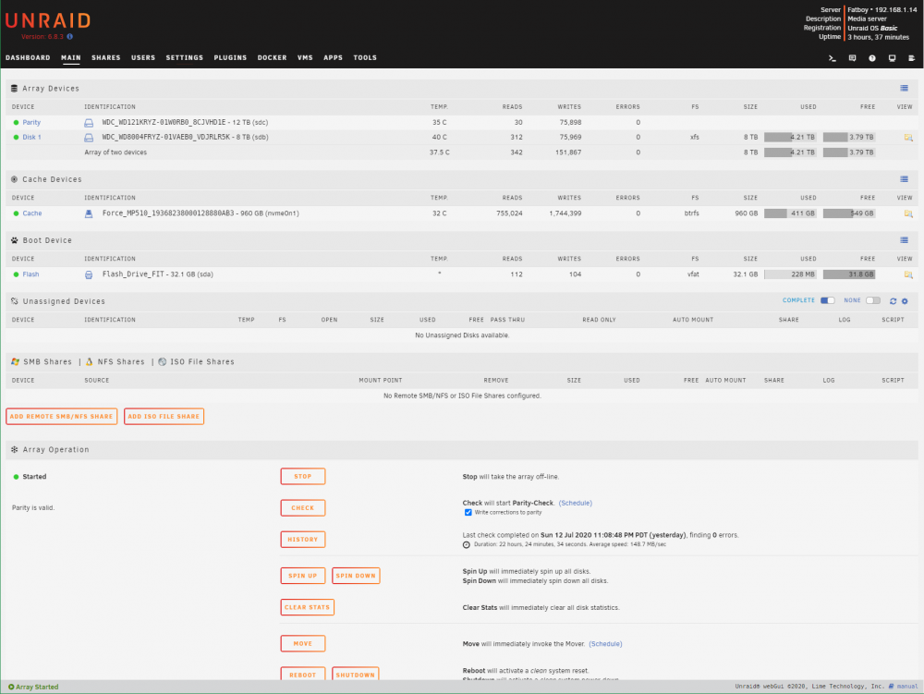Click Add ISO File Share
The width and height of the screenshot is (924, 694).
click(164, 417)
